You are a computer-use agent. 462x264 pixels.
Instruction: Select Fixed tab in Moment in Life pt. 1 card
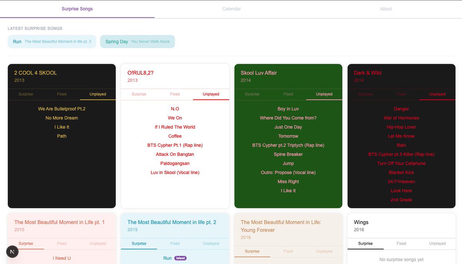(x=62, y=244)
